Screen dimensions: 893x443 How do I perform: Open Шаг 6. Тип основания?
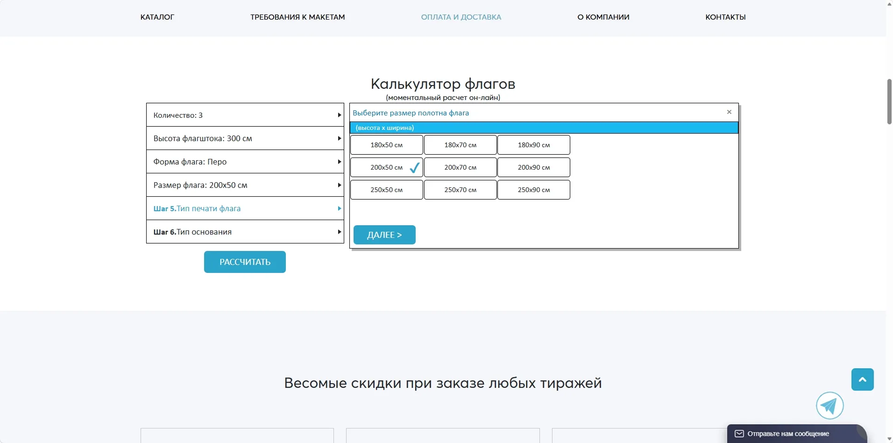point(245,232)
